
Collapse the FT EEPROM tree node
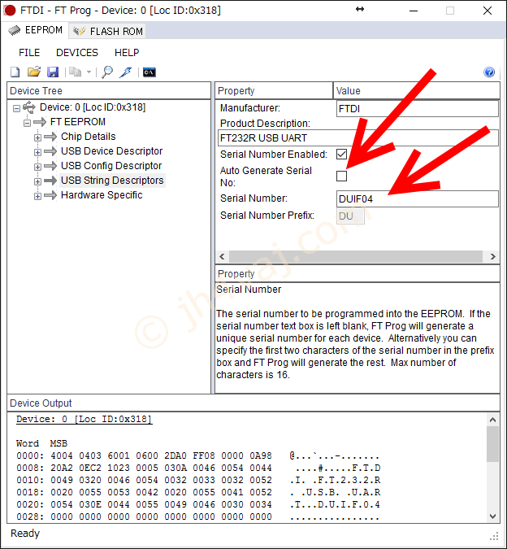point(28,123)
